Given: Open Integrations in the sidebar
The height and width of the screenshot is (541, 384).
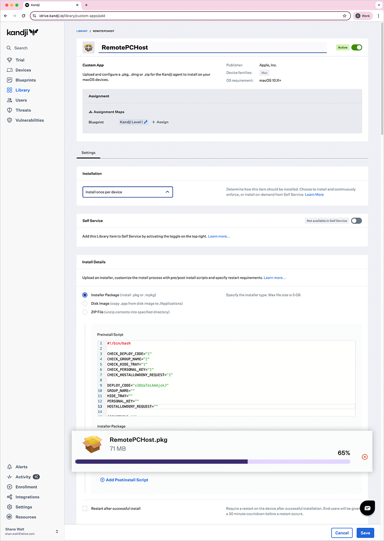Looking at the screenshot, I should click(x=27, y=497).
